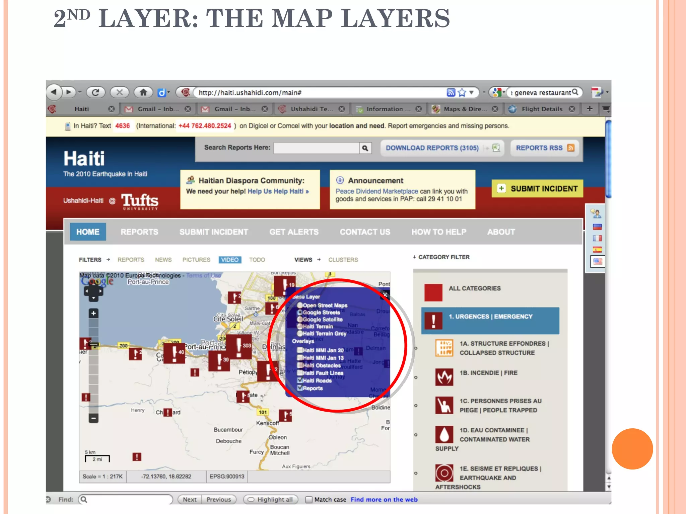The width and height of the screenshot is (686, 514).
Task: Open the ABOUT navigation item
Action: click(x=501, y=232)
